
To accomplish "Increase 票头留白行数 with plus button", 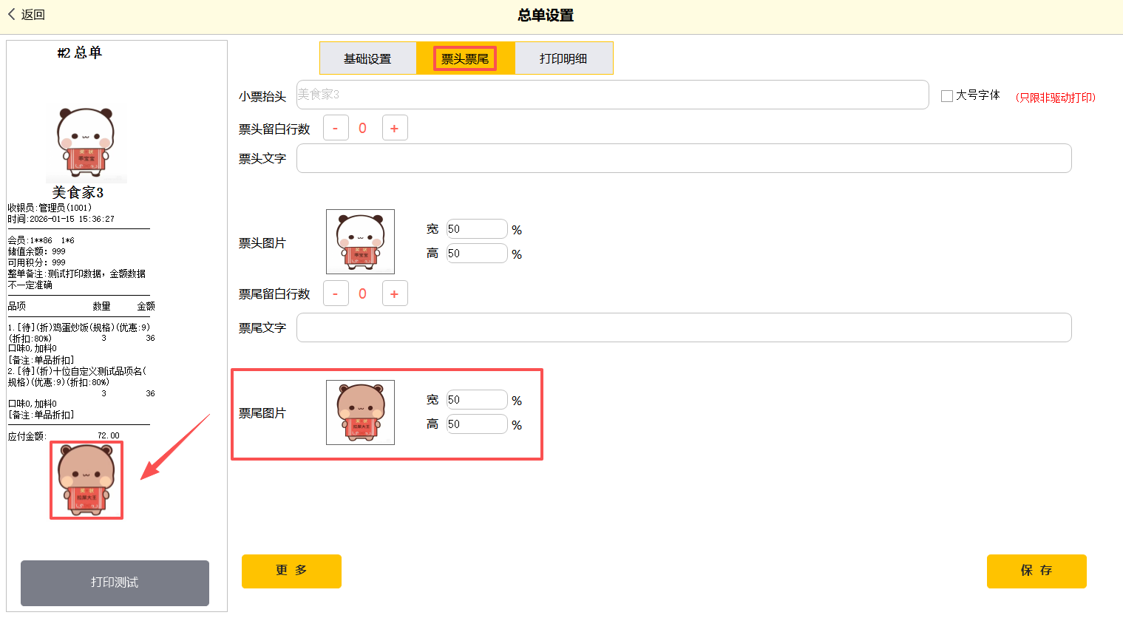I will [395, 129].
